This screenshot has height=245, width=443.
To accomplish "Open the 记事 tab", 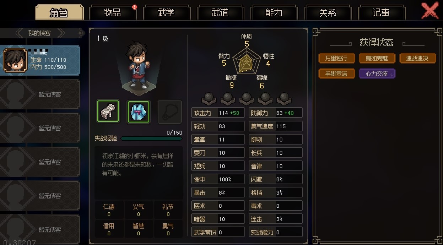I will (x=382, y=13).
